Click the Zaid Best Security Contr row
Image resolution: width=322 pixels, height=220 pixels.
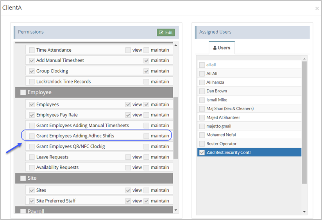[249, 152]
